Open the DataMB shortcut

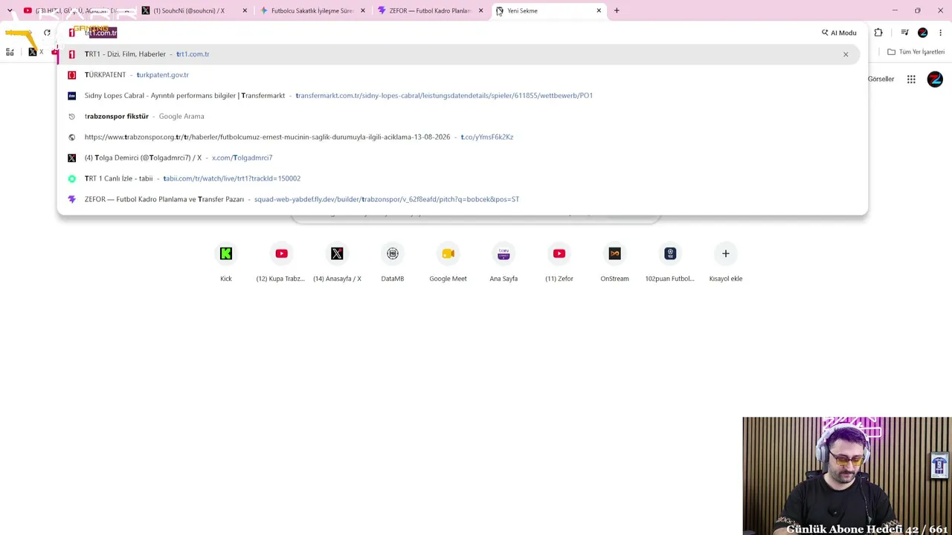click(x=393, y=262)
